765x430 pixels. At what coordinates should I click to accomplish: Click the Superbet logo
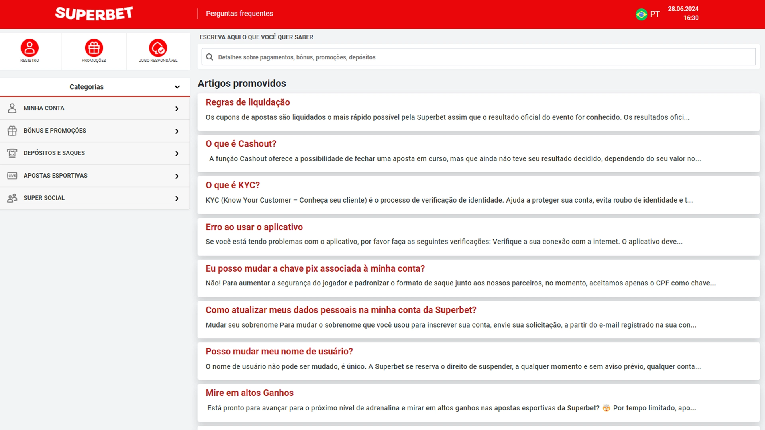click(x=94, y=14)
